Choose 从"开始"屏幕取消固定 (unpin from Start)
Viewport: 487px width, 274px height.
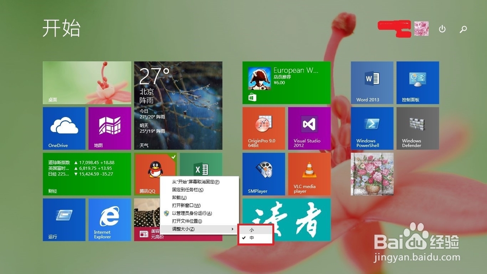click(199, 182)
